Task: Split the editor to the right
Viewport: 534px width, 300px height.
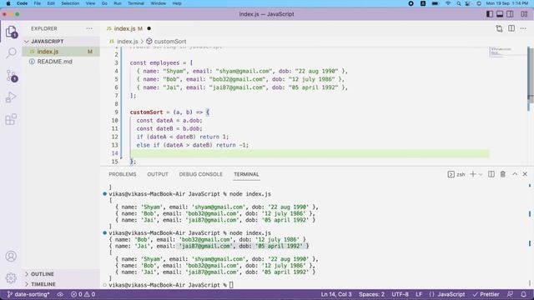Action: [511, 28]
